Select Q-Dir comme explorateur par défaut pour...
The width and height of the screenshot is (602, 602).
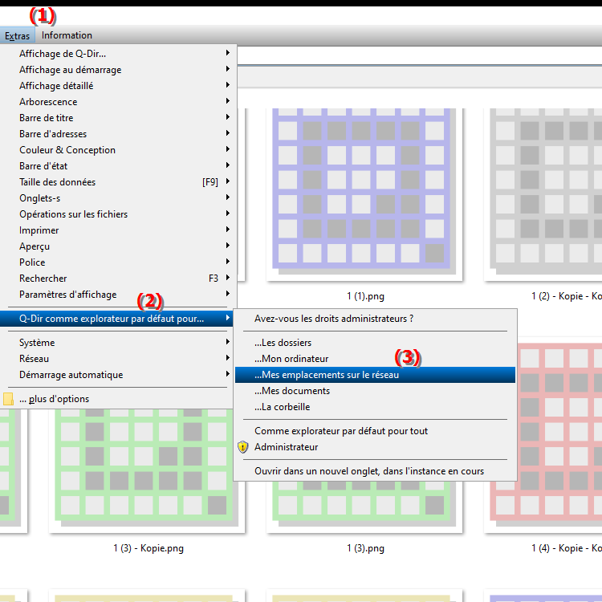pos(117,319)
